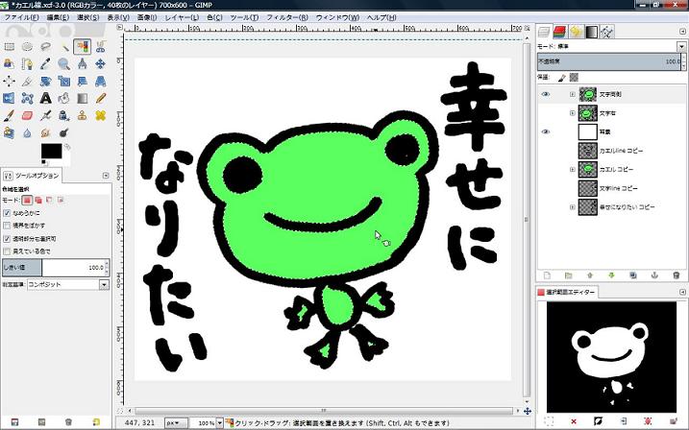
Task: Toggle the alpha channel protect lock
Action: [574, 77]
